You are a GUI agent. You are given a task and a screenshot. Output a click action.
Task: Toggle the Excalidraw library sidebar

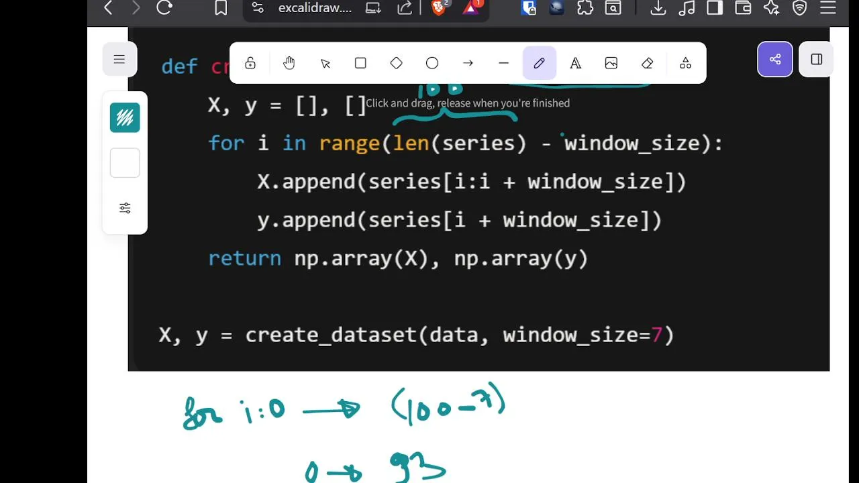click(817, 59)
